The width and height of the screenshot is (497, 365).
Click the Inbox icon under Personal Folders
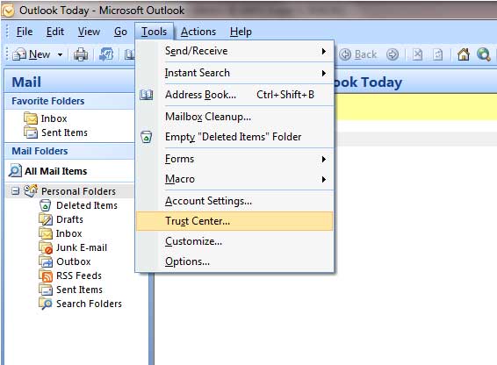tap(46, 233)
